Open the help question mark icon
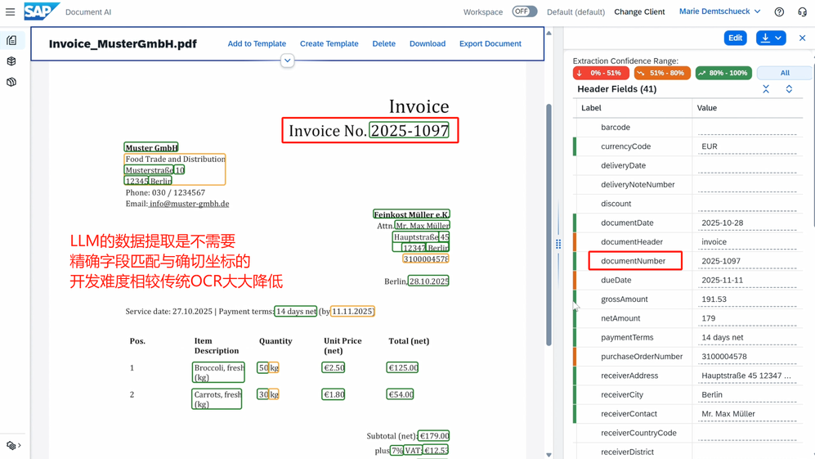This screenshot has width=815, height=459. [779, 12]
